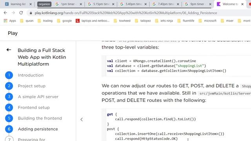The width and height of the screenshot is (251, 141).
Task: Close the 7.40pm timer tab
Action: coord(178,4)
